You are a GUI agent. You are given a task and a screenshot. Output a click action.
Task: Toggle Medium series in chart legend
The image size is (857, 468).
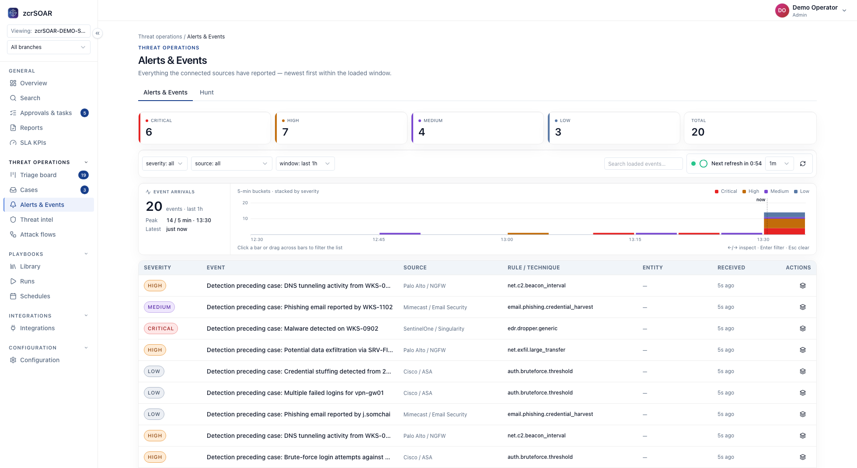(x=777, y=191)
